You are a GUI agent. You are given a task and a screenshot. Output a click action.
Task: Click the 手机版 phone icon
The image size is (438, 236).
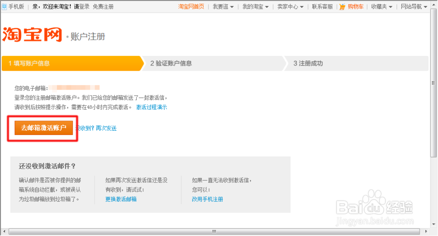[4, 7]
